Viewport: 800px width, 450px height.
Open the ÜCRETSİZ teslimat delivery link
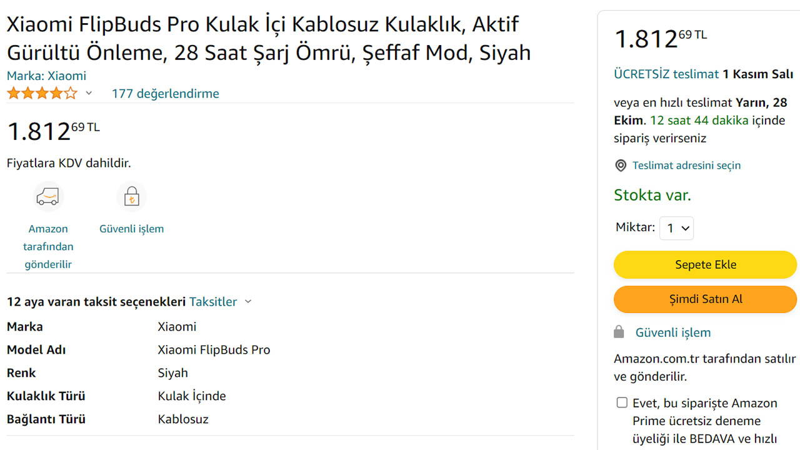tap(666, 74)
